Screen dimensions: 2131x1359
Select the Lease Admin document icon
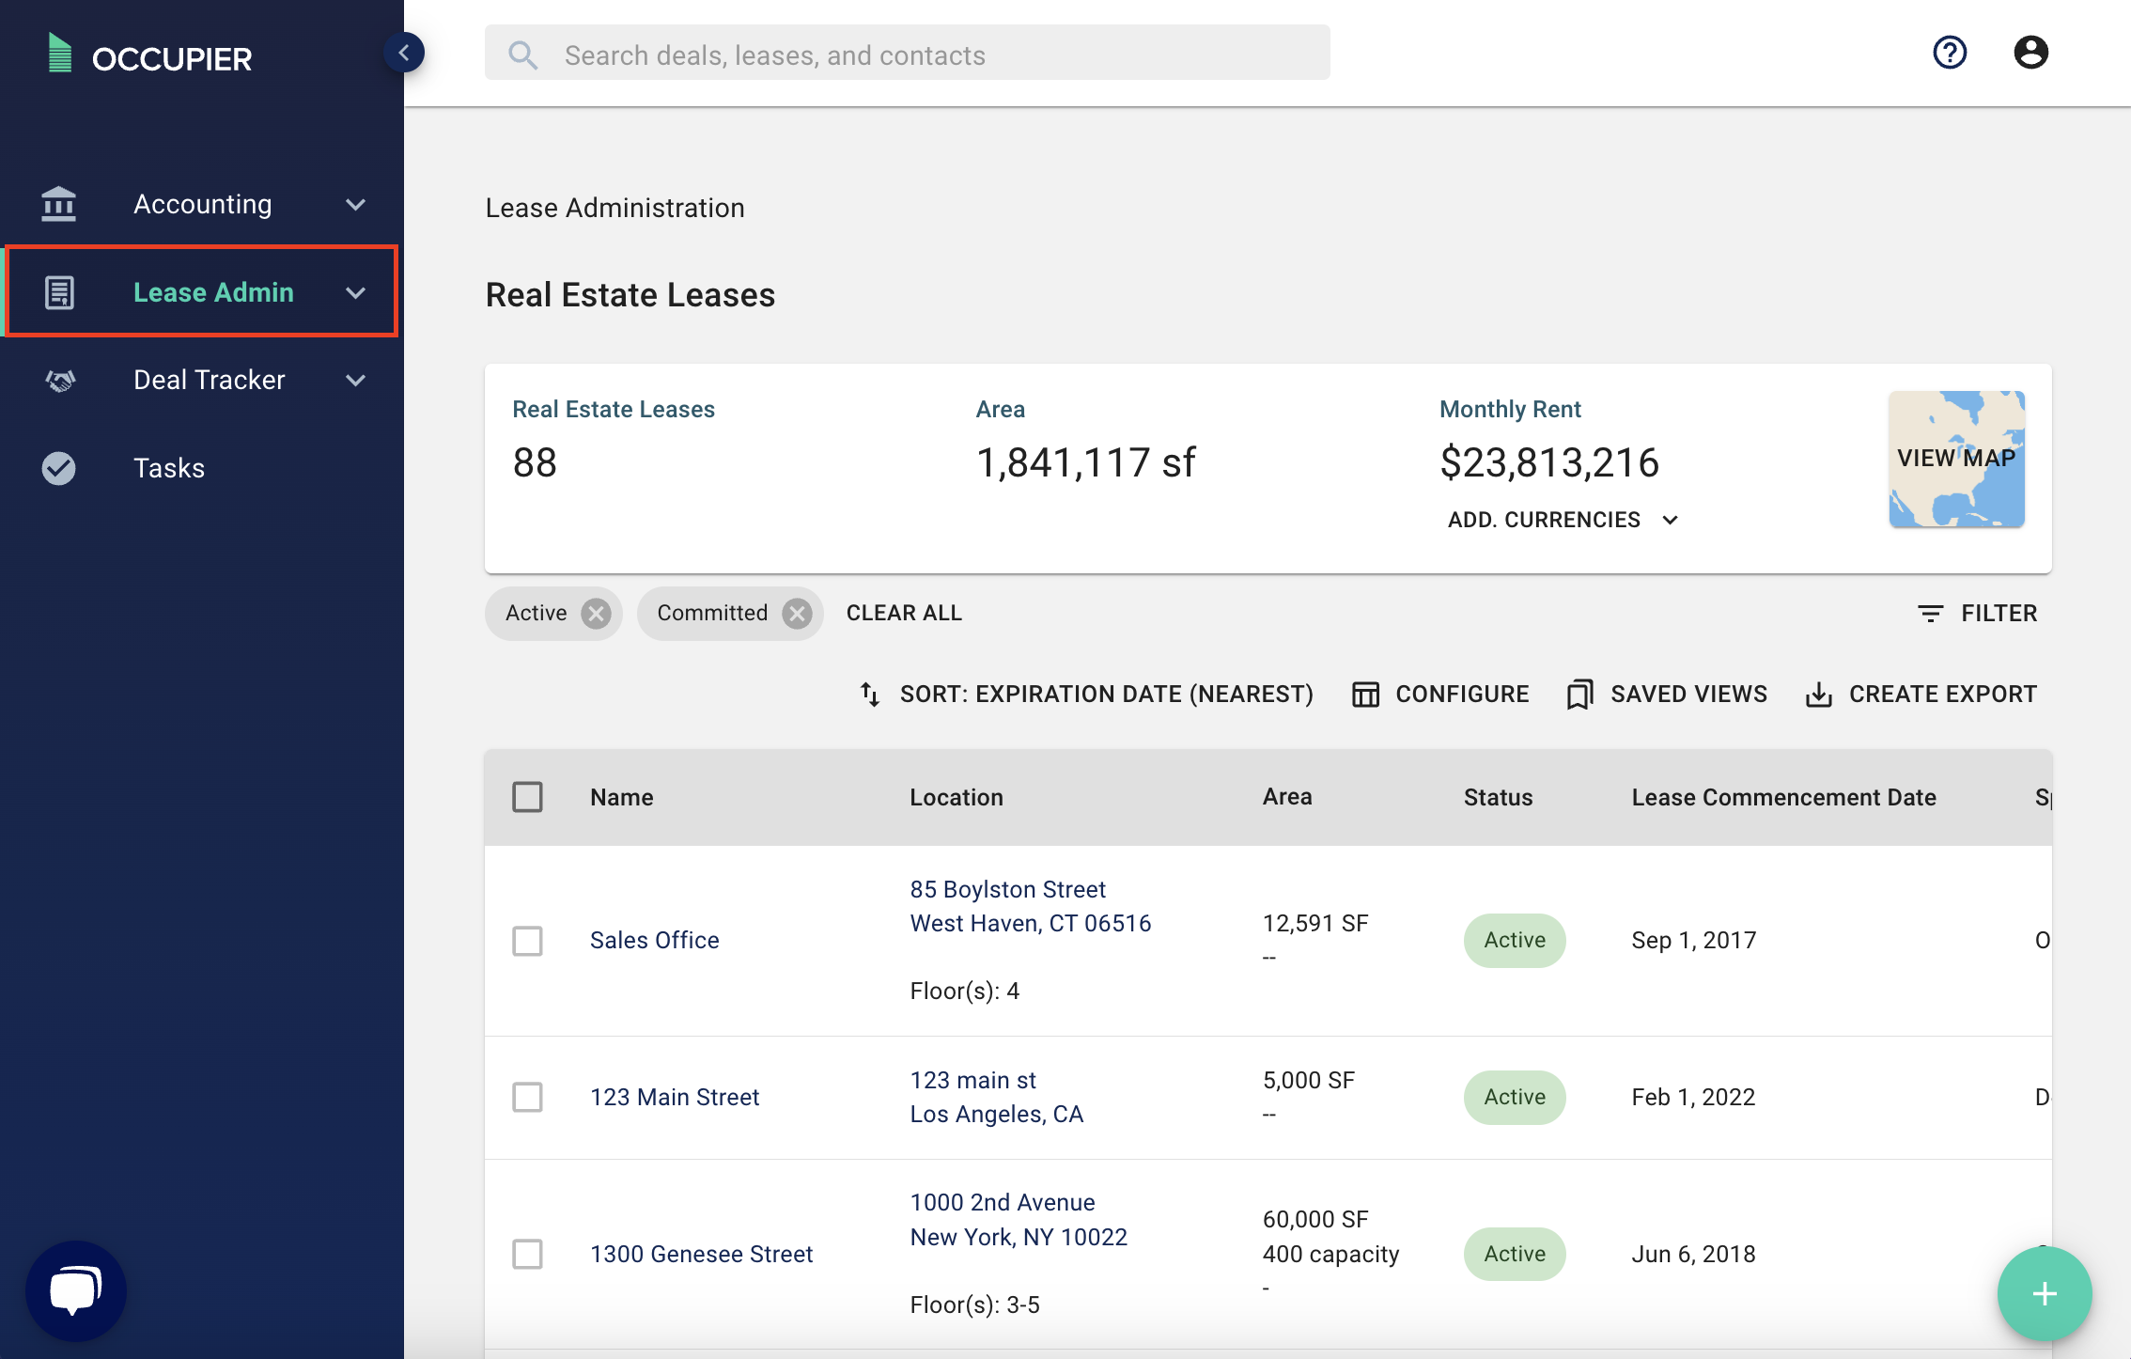point(58,292)
